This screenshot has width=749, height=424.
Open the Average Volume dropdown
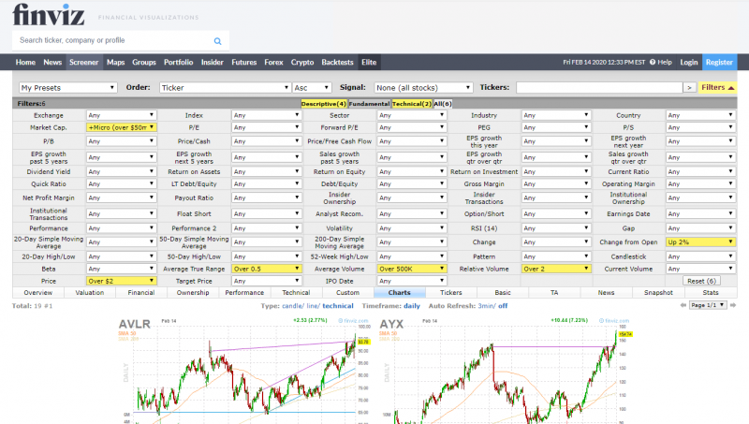pyautogui.click(x=412, y=269)
